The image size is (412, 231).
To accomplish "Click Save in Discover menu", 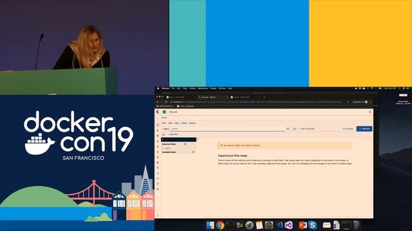I will (171, 123).
